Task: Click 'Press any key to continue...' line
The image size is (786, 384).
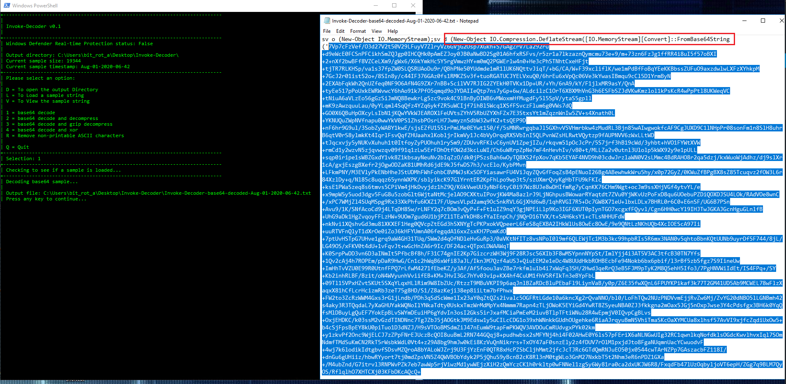Action: [46, 199]
